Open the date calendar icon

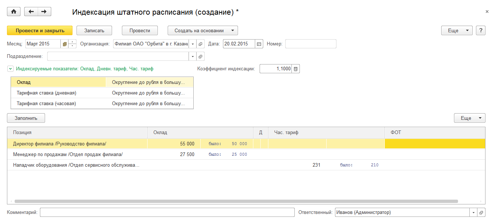click(259, 44)
